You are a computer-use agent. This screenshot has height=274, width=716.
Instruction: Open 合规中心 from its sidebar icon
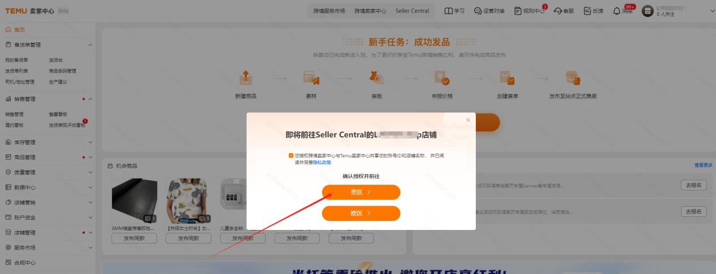click(8, 262)
